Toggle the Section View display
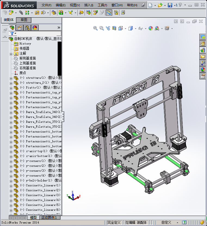Screen dimensions: 207x226 pyautogui.click(x=114, y=28)
